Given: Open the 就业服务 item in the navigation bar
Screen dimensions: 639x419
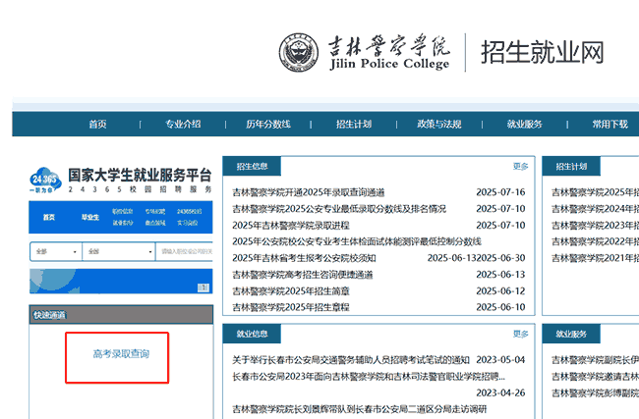Looking at the screenshot, I should tap(525, 124).
